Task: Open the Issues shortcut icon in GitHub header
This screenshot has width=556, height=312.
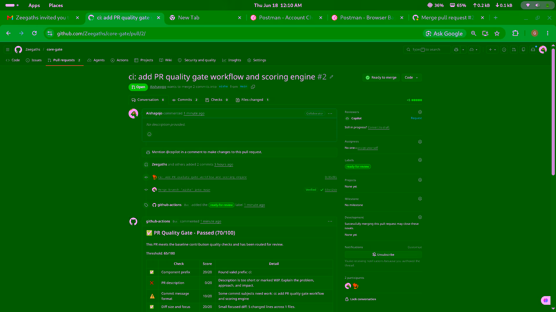Action: (504, 50)
